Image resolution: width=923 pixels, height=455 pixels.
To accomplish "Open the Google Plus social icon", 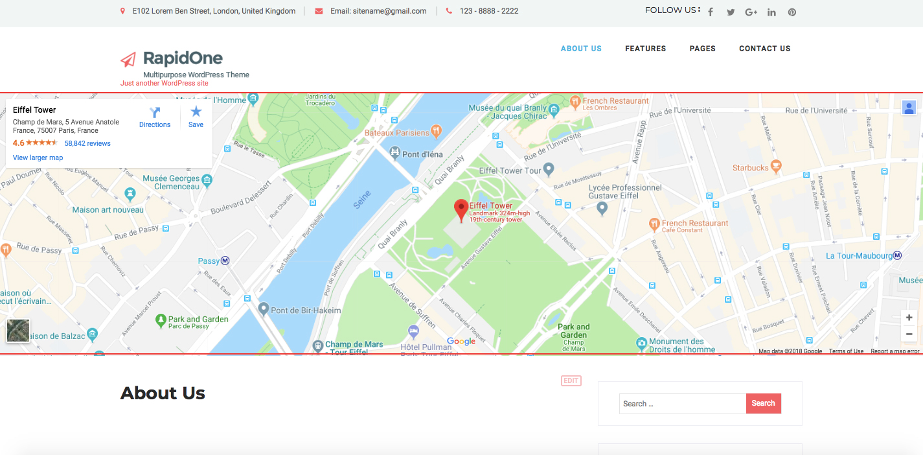I will (751, 12).
